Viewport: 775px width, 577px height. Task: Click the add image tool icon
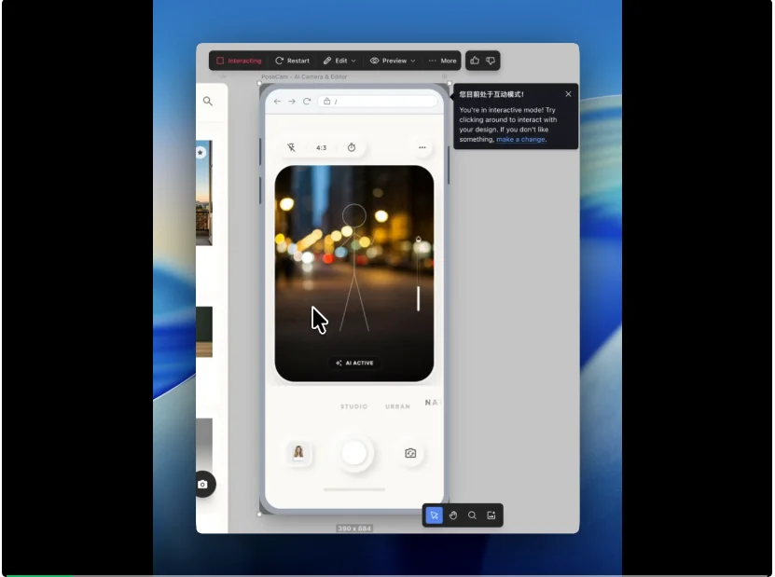point(491,515)
